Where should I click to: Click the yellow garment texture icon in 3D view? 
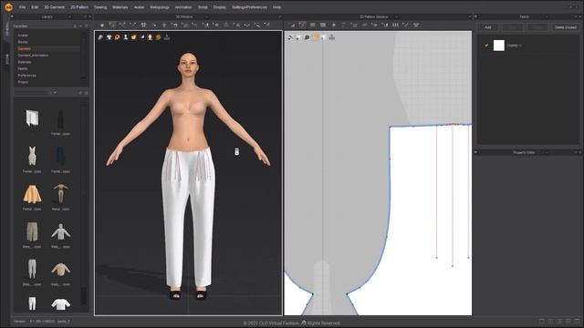134,37
